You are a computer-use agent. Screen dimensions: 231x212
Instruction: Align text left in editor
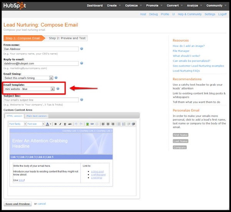tap(103, 124)
